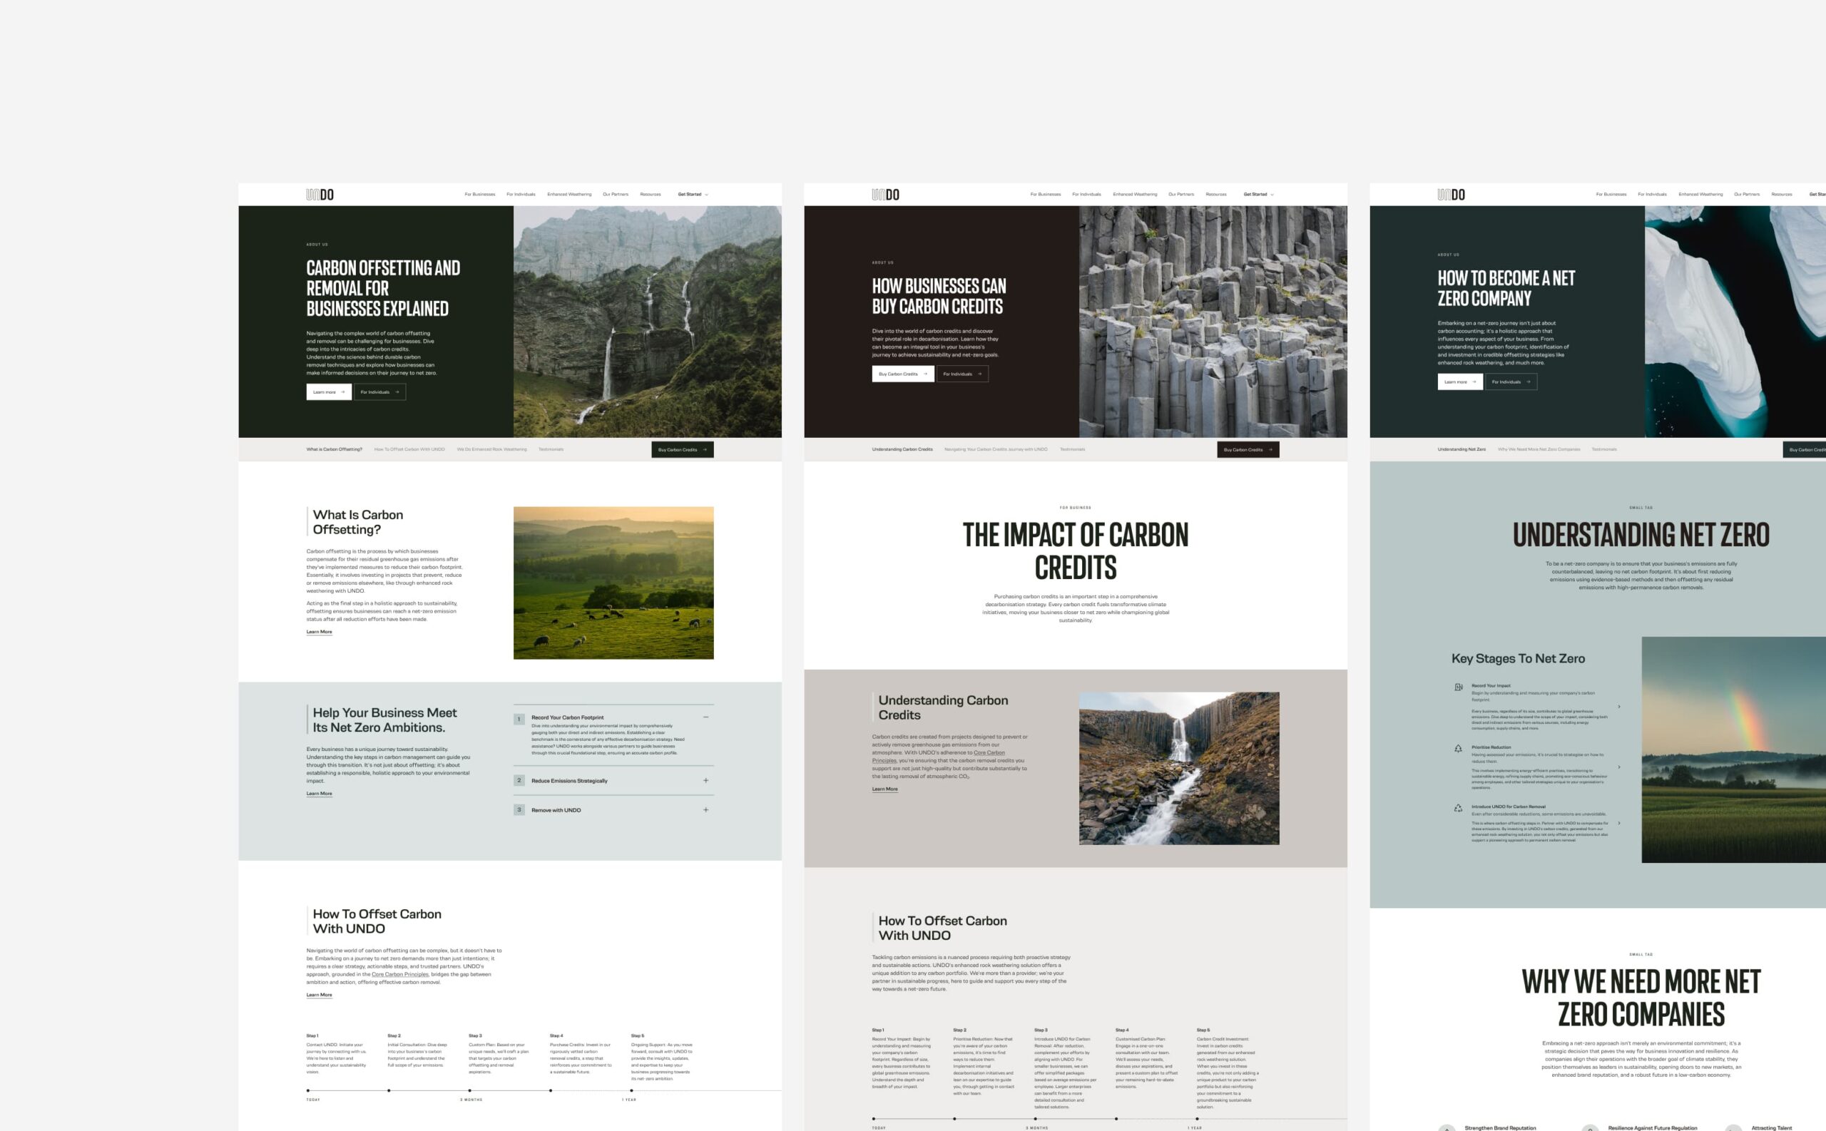The width and height of the screenshot is (1826, 1131).
Task: Click For Individuals button in the Carbon Offsetting hero
Action: click(380, 392)
